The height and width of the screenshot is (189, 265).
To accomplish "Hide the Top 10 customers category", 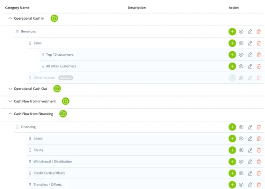I will [x=241, y=55].
